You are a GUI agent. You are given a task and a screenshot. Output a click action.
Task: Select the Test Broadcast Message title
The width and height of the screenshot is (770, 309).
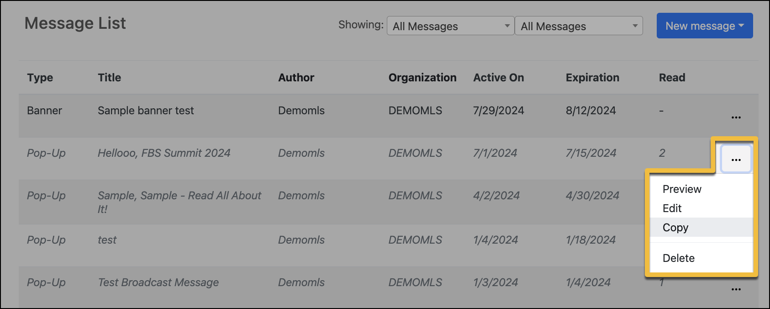point(158,282)
